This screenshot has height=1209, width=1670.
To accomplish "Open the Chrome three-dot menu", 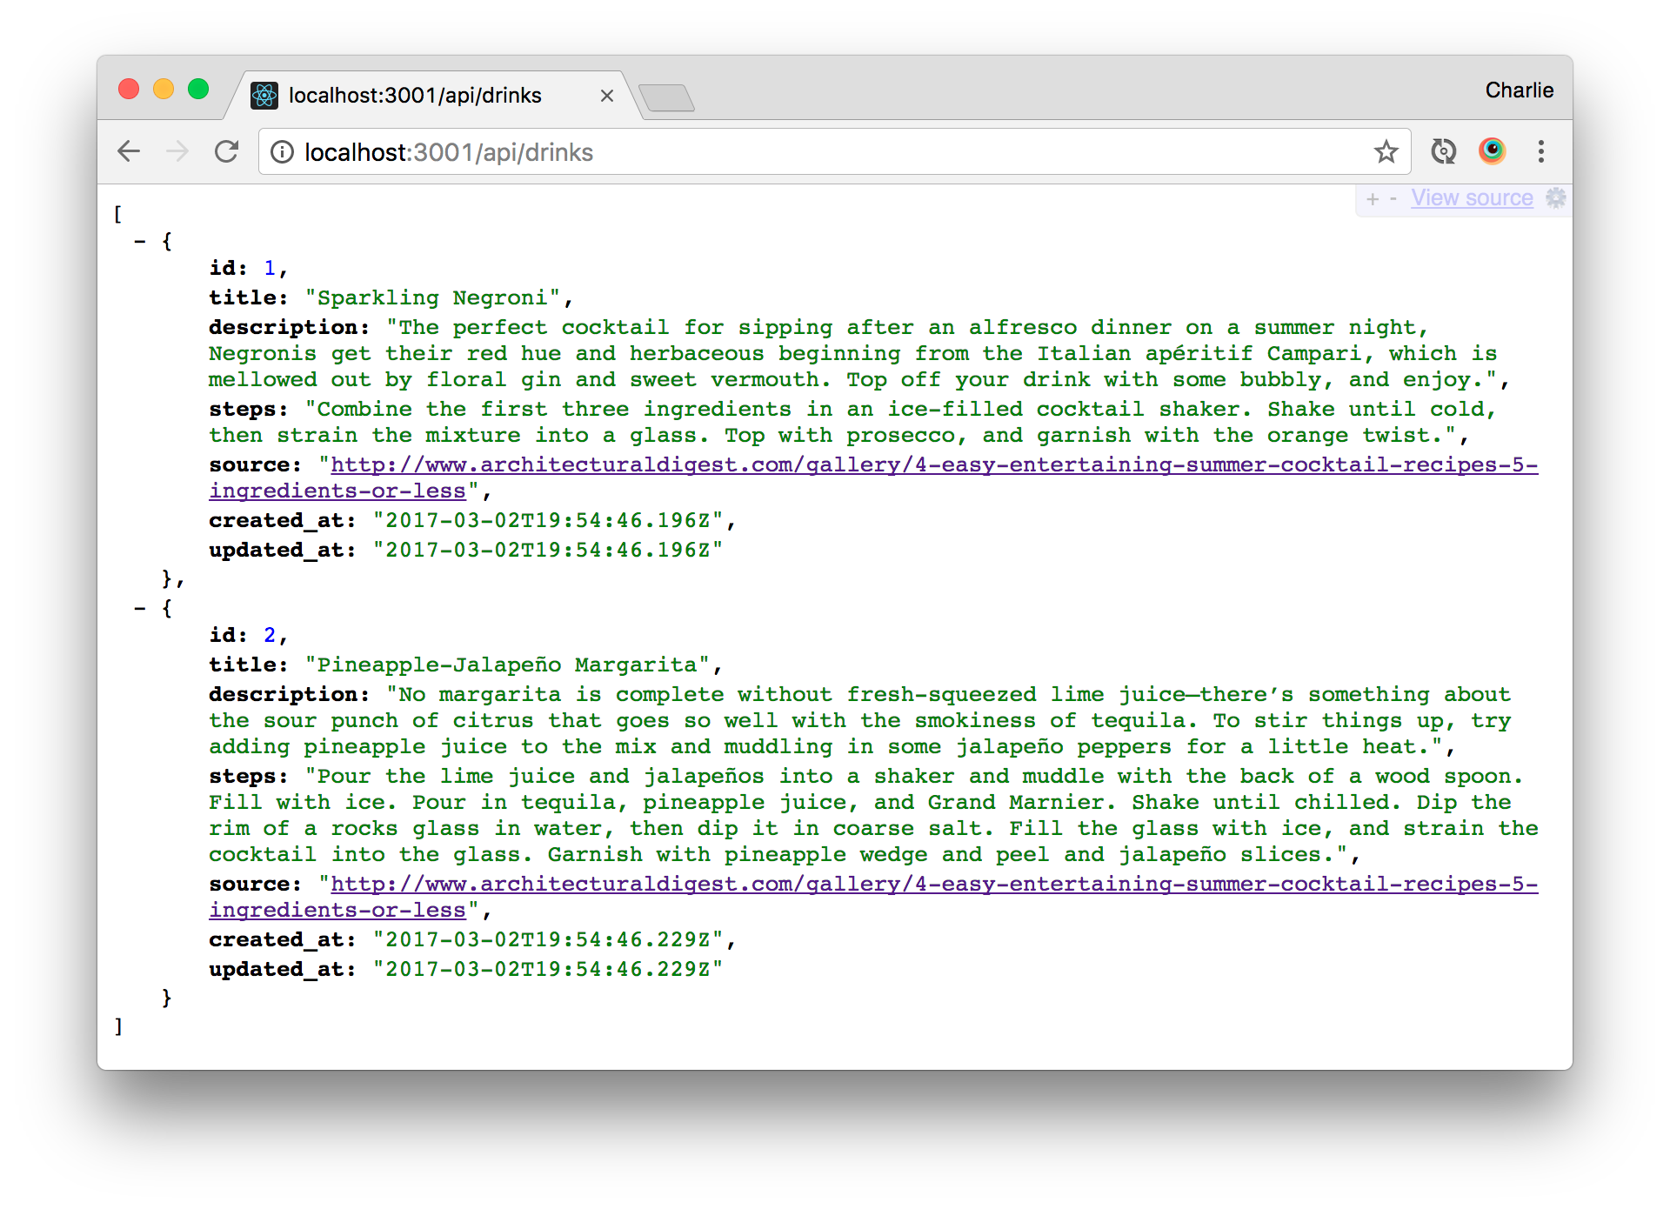I will coord(1540,151).
